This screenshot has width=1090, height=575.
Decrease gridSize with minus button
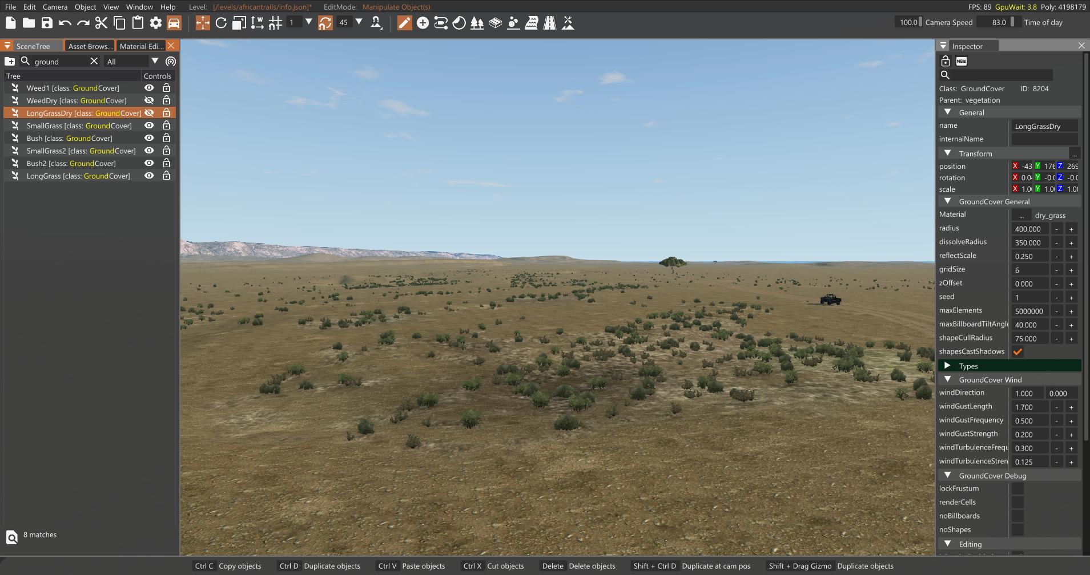pyautogui.click(x=1057, y=270)
